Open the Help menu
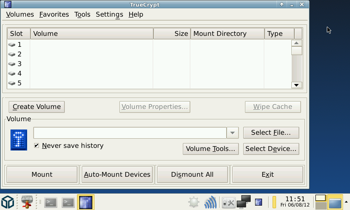The image size is (350, 210). [x=136, y=14]
